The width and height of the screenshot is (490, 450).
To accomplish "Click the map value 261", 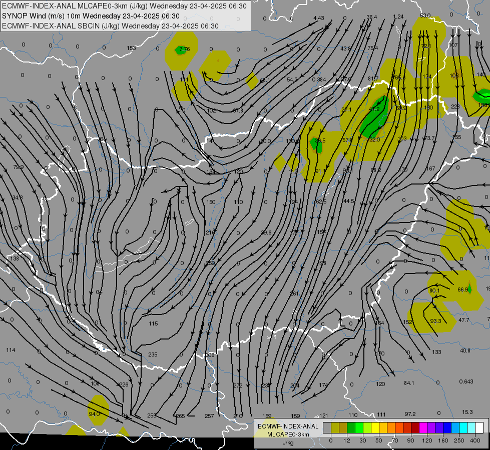I will click(294, 293).
